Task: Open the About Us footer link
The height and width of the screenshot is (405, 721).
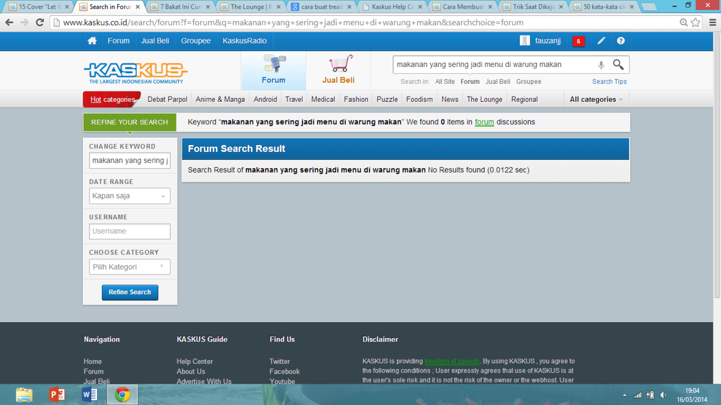Action: coord(191,372)
